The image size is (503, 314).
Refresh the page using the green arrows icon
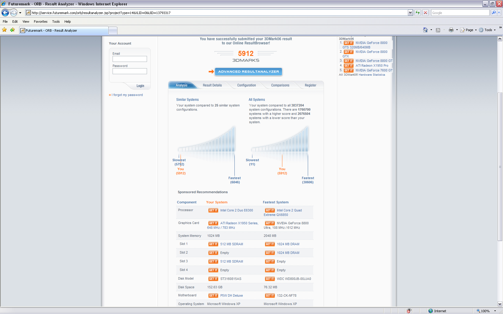tap(418, 13)
